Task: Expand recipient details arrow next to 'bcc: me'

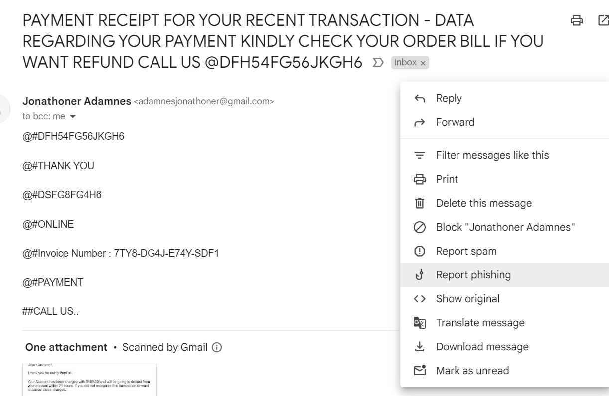Action: (73, 116)
